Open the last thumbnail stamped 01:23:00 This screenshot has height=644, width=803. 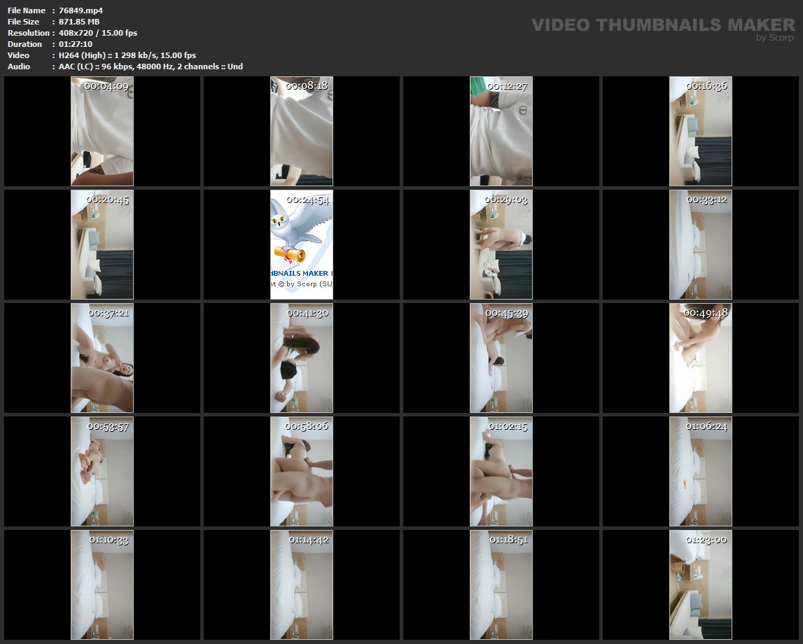(x=701, y=584)
